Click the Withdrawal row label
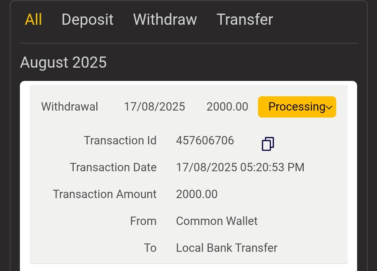This screenshot has width=377, height=271. pos(69,107)
